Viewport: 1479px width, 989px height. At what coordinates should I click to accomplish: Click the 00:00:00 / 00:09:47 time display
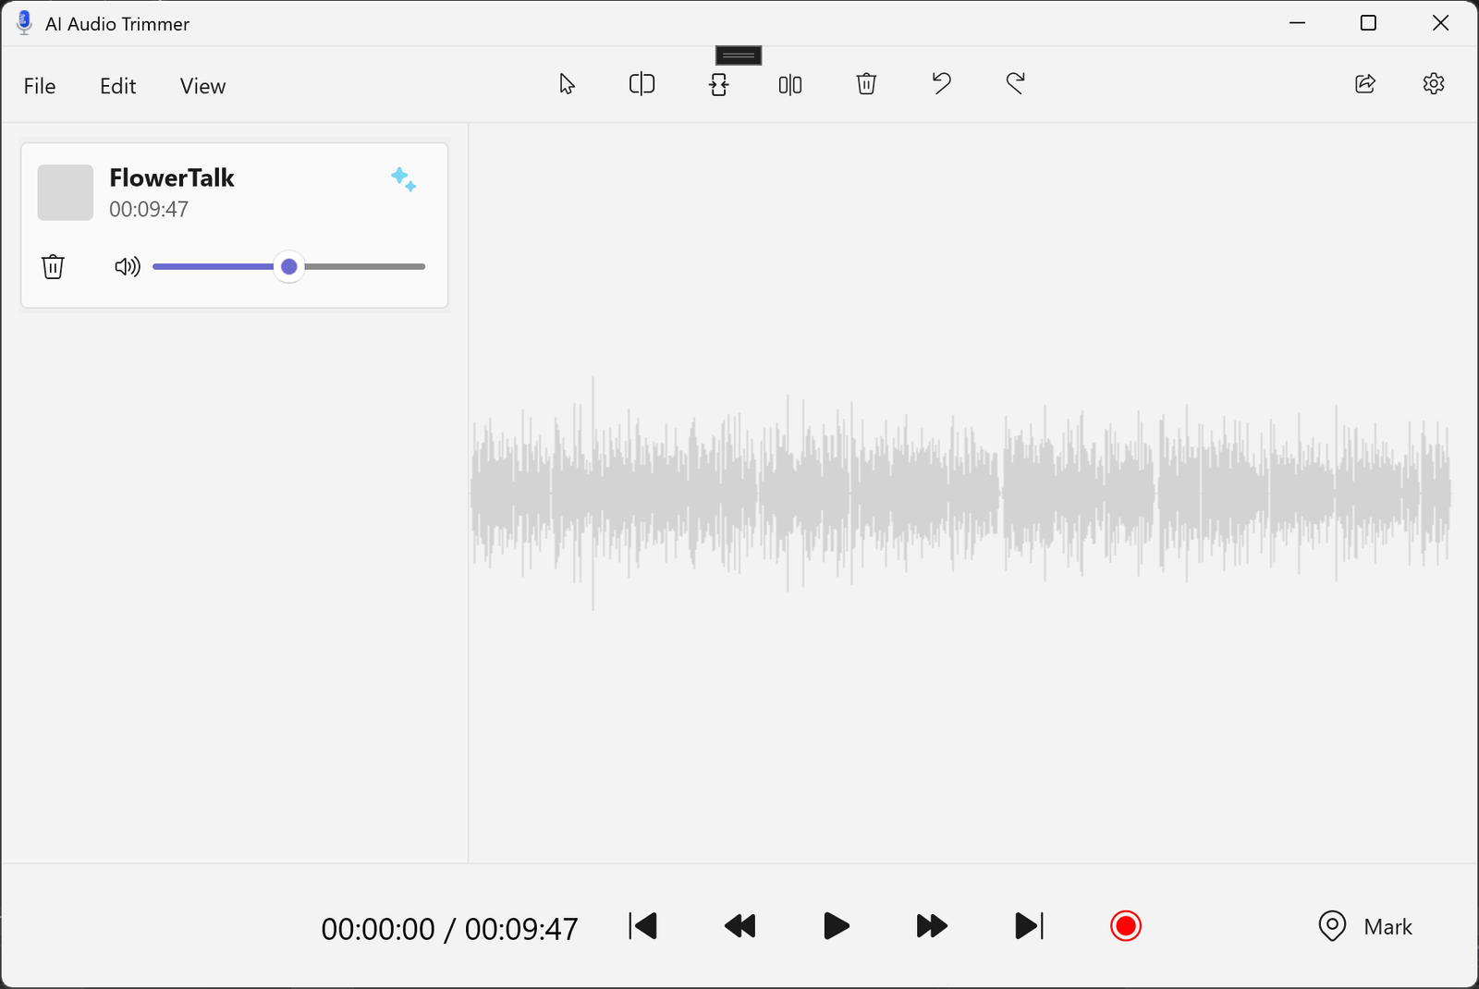pos(449,929)
